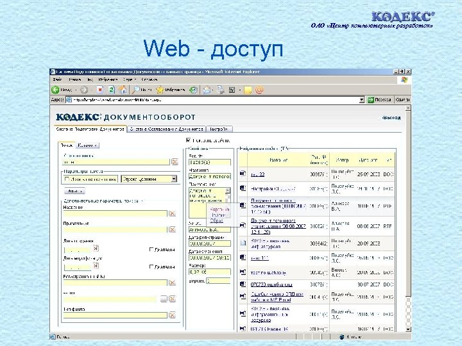Open the Forward button history dropdown arrow
The width and height of the screenshot is (462, 346).
pyautogui.click(x=92, y=90)
